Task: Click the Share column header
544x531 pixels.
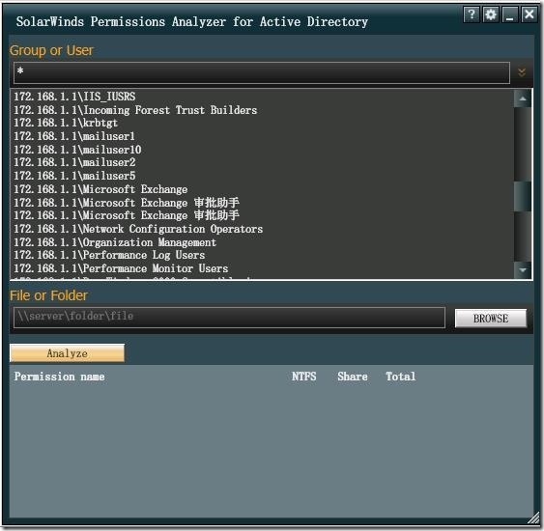Action: [x=353, y=377]
